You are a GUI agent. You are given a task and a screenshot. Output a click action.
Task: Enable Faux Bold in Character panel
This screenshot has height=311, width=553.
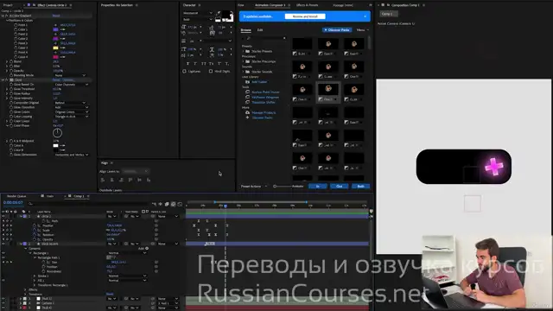(x=188, y=63)
